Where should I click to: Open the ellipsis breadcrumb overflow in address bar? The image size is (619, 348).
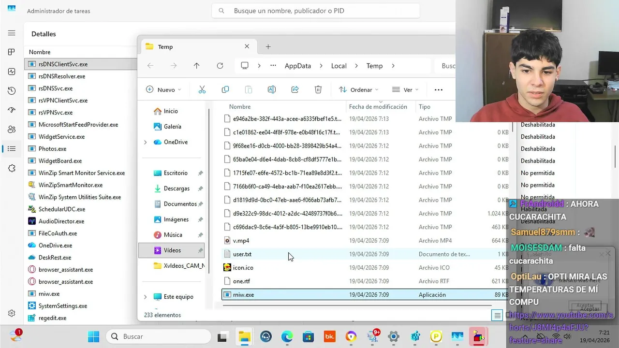point(273,66)
